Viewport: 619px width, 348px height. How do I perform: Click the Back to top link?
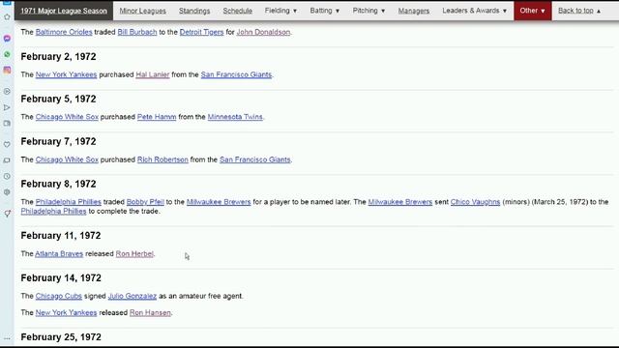(579, 11)
